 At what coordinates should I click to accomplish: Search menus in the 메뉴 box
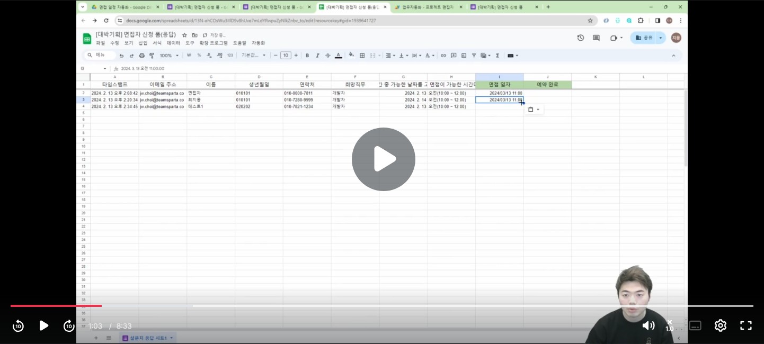(101, 56)
